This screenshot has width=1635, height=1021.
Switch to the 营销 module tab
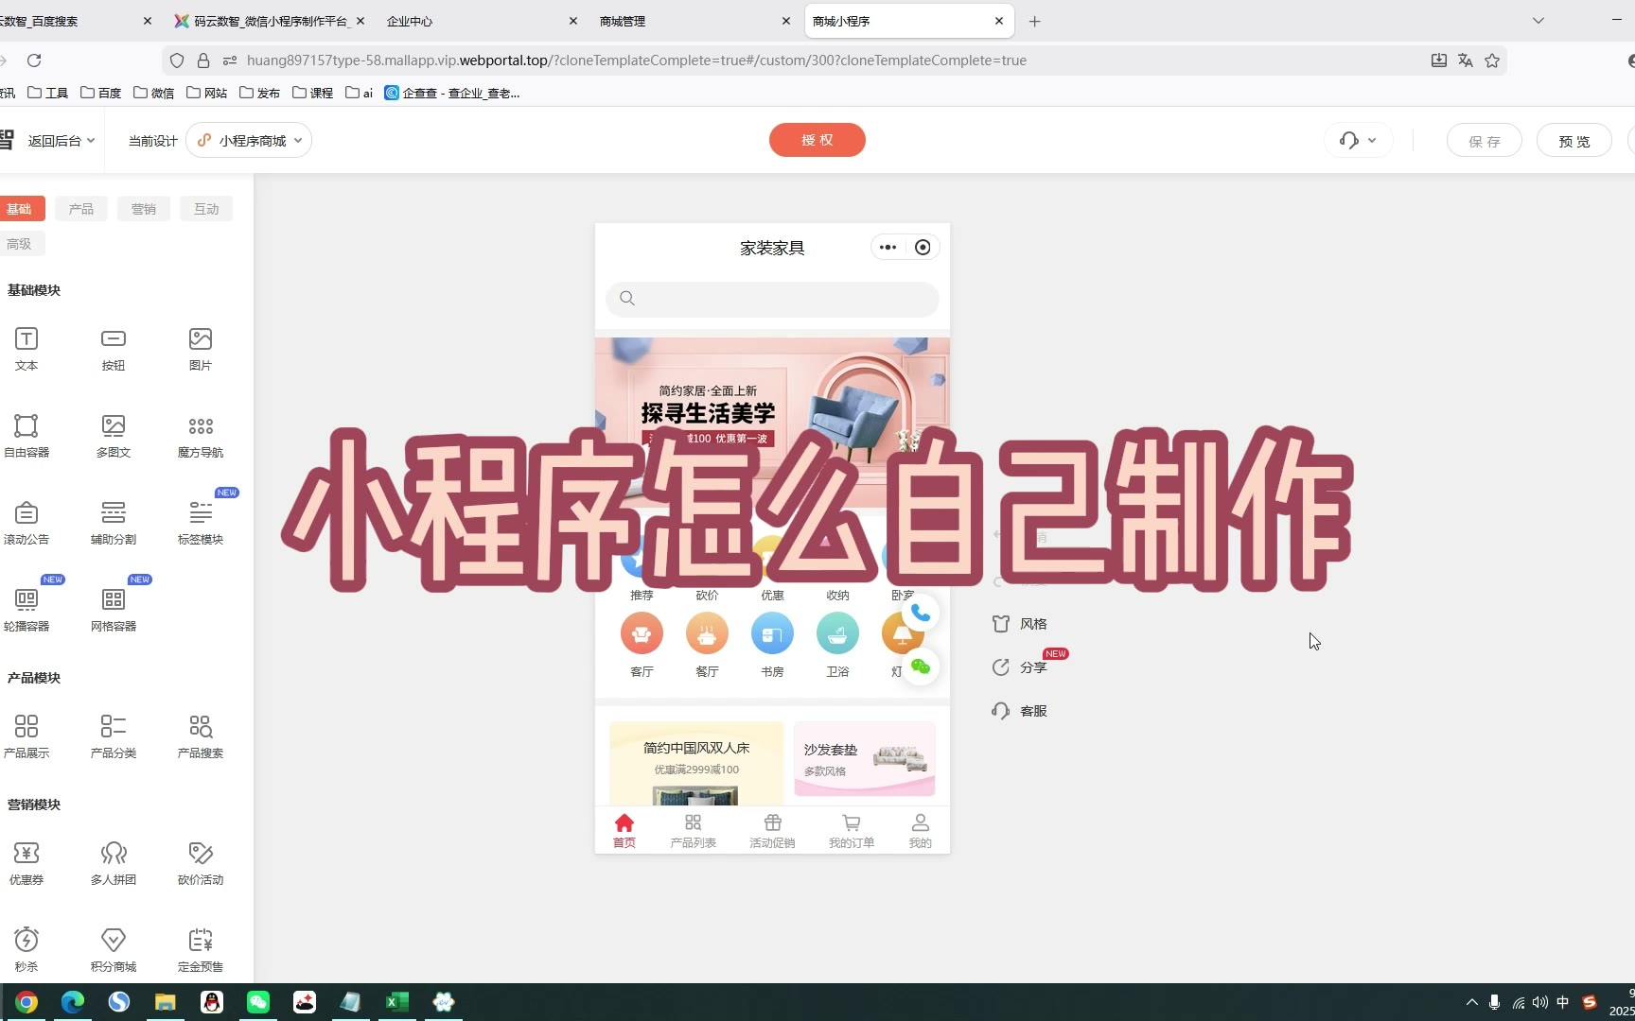click(x=144, y=209)
